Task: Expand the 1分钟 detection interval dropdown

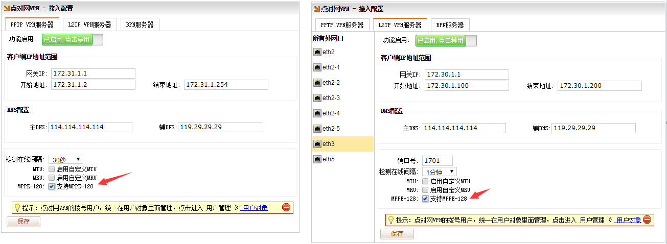Action: (439, 172)
